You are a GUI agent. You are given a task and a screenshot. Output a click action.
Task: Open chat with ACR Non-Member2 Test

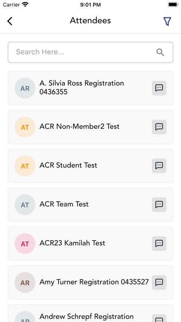pos(159,127)
